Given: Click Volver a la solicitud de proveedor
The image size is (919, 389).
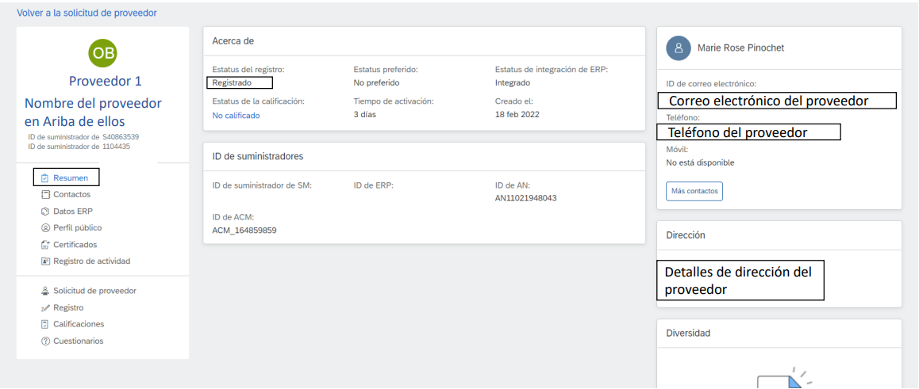Looking at the screenshot, I should [87, 13].
